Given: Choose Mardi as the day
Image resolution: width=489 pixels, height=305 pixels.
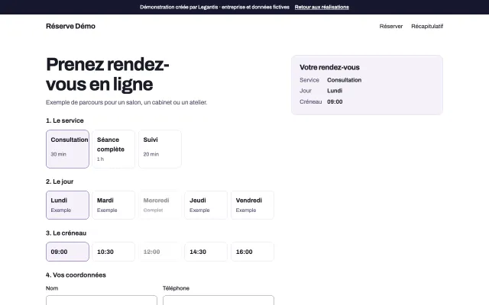Looking at the screenshot, I should click(114, 205).
